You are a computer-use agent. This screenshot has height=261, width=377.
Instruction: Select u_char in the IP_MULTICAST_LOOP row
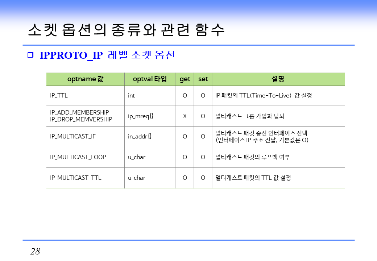[x=137, y=157]
